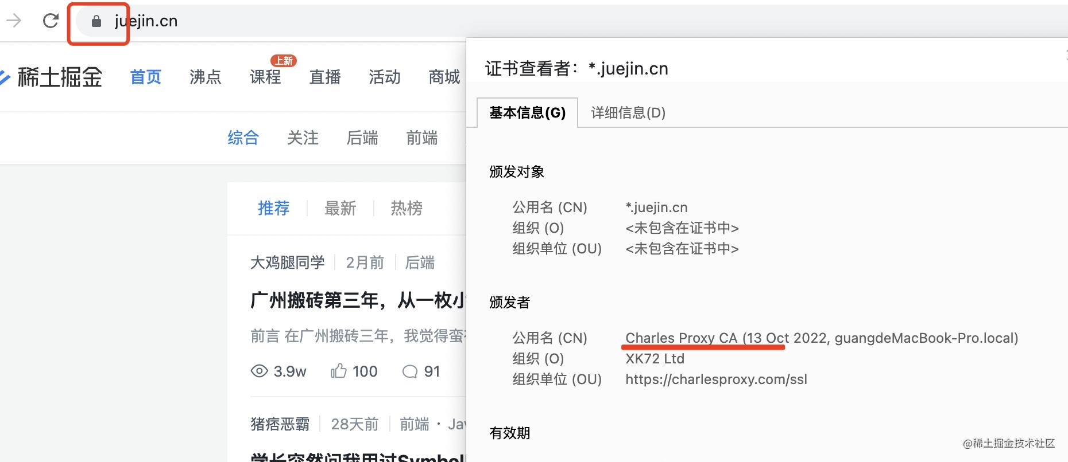Reload the page with refresh icon
The image size is (1068, 462).
(51, 21)
